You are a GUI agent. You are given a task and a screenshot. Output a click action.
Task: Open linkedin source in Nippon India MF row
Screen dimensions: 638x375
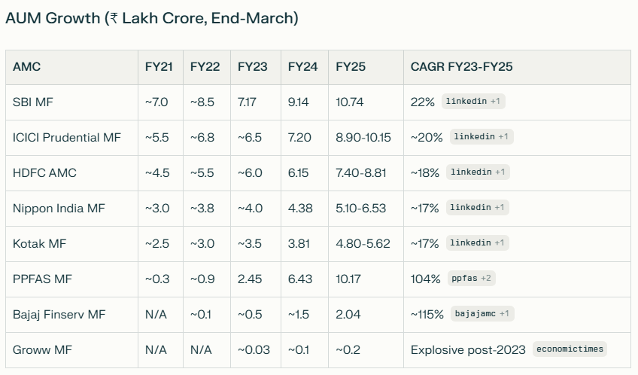coord(478,207)
